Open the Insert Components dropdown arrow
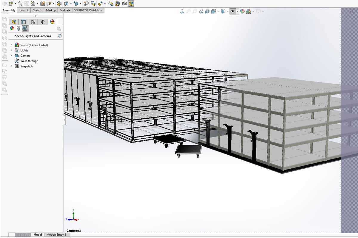Image resolution: width=358 pixels, height=238 pixels. point(16,4)
